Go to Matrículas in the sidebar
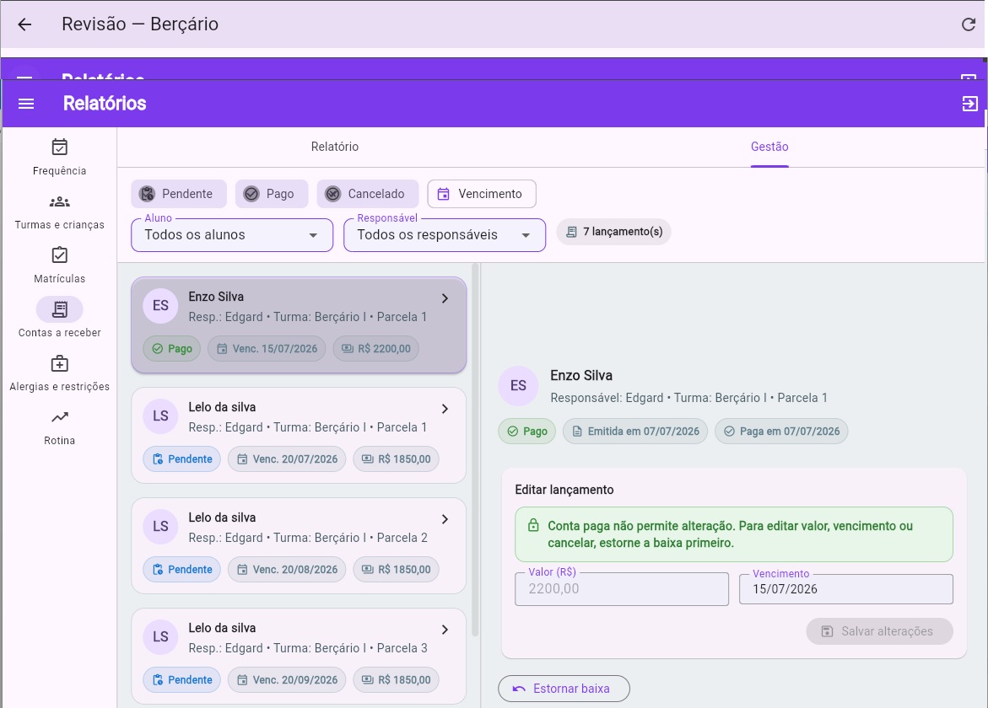The width and height of the screenshot is (988, 708). (x=59, y=265)
